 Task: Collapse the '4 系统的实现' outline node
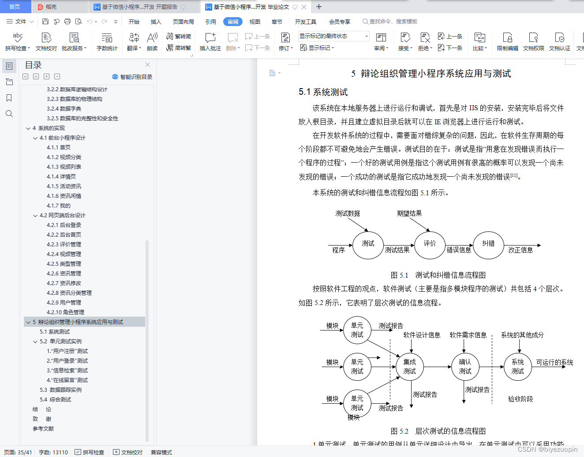(28, 128)
